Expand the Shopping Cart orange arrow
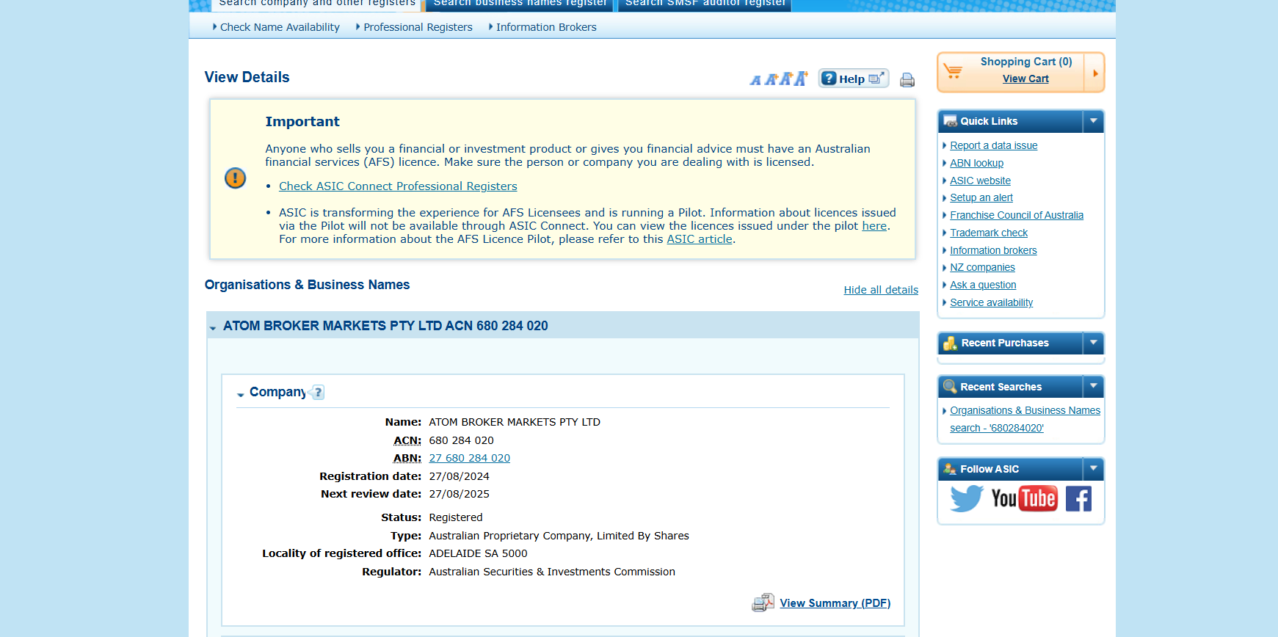This screenshot has width=1278, height=637. click(x=1095, y=73)
